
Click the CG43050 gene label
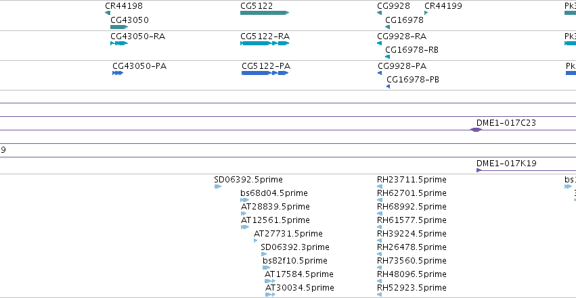coord(129,20)
